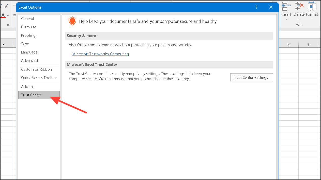The height and width of the screenshot is (180, 321).
Task: Expand the Delete dropdown arrow
Action: [299, 19]
